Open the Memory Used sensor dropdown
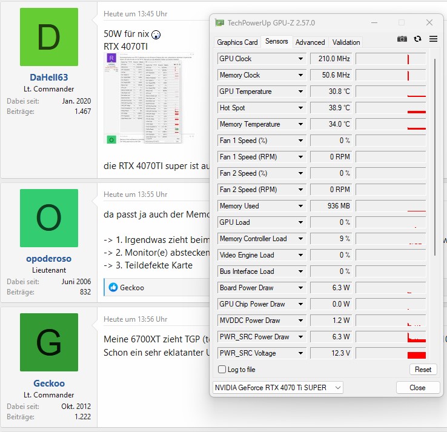 [x=300, y=206]
